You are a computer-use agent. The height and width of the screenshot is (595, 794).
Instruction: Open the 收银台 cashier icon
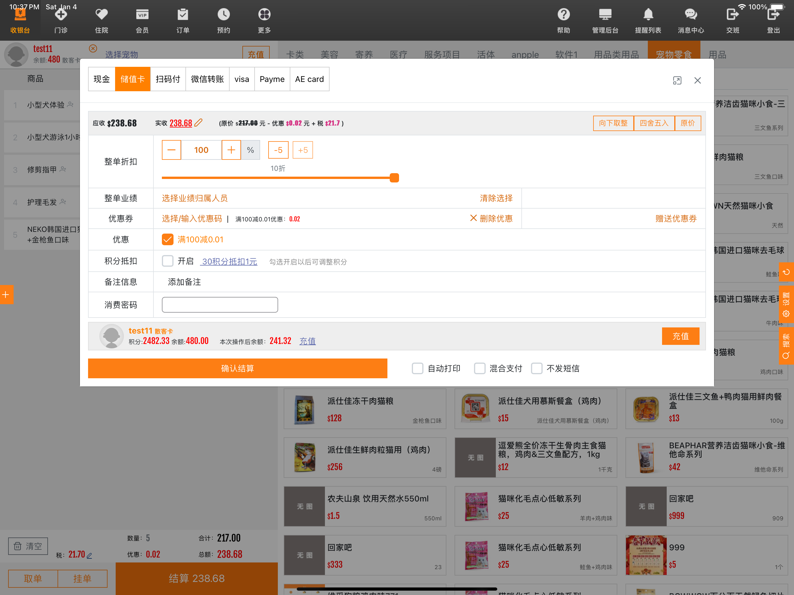[x=20, y=20]
